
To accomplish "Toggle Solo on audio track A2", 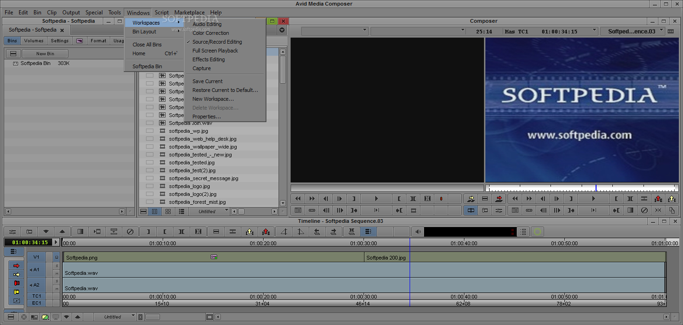I will tap(57, 281).
